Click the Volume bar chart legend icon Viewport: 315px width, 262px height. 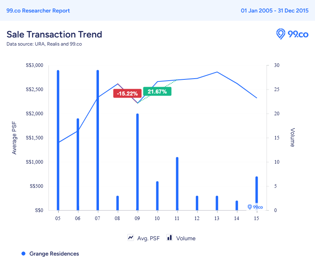click(x=170, y=238)
